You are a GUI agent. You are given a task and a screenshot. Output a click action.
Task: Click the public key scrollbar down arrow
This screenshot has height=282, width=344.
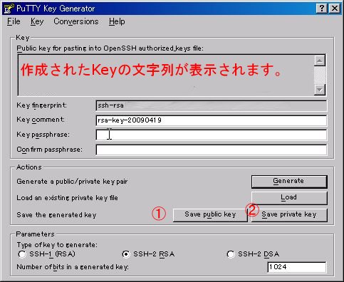click(320, 90)
